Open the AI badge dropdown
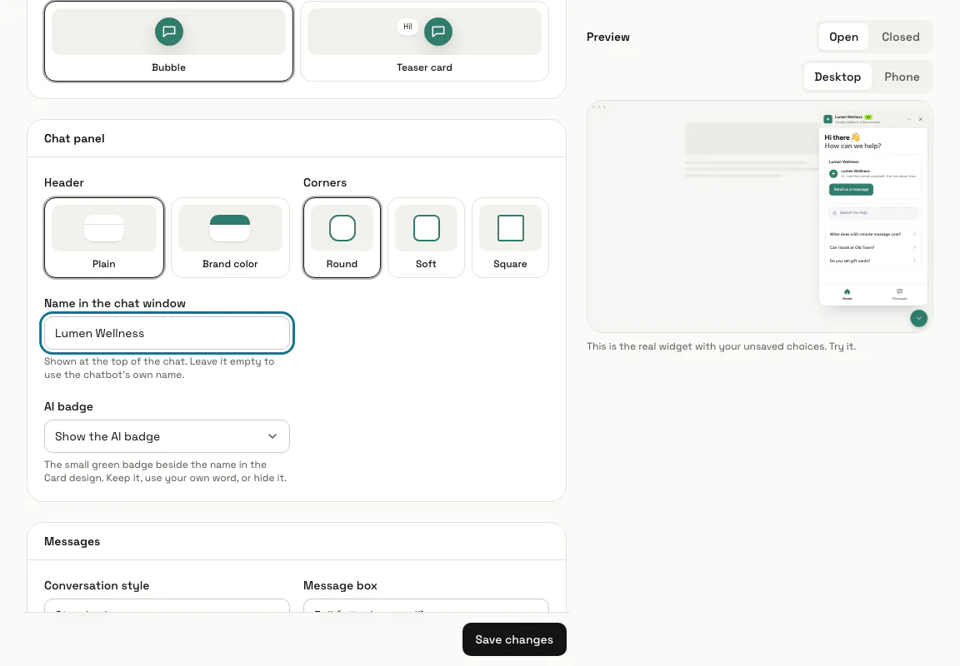The width and height of the screenshot is (960, 666). [167, 436]
